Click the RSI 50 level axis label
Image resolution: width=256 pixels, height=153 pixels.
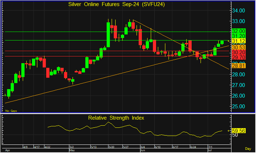235,136
